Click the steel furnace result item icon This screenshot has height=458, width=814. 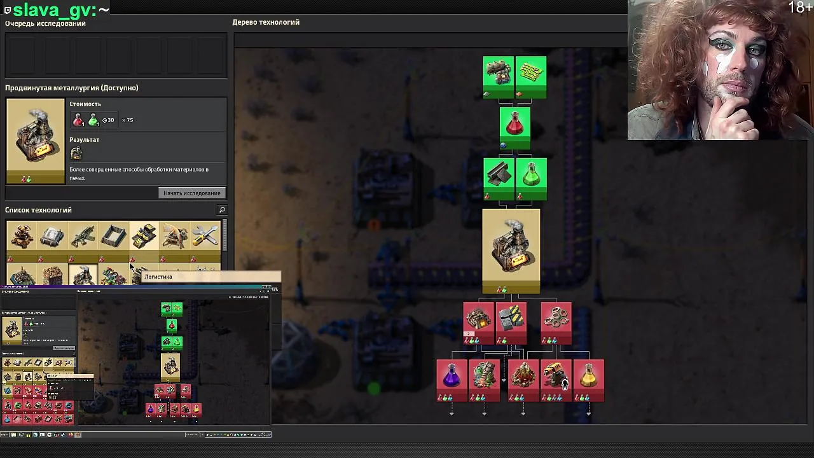click(76, 153)
